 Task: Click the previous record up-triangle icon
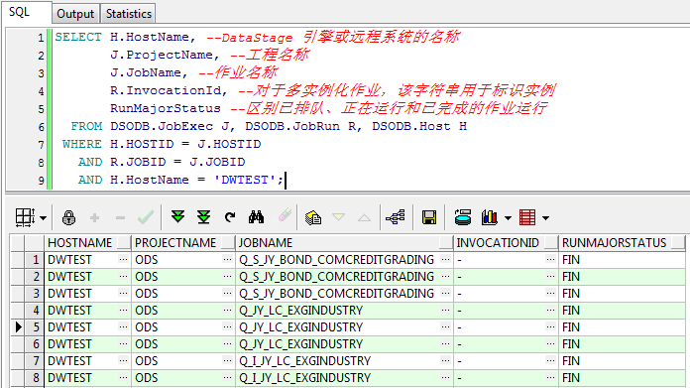pos(365,217)
